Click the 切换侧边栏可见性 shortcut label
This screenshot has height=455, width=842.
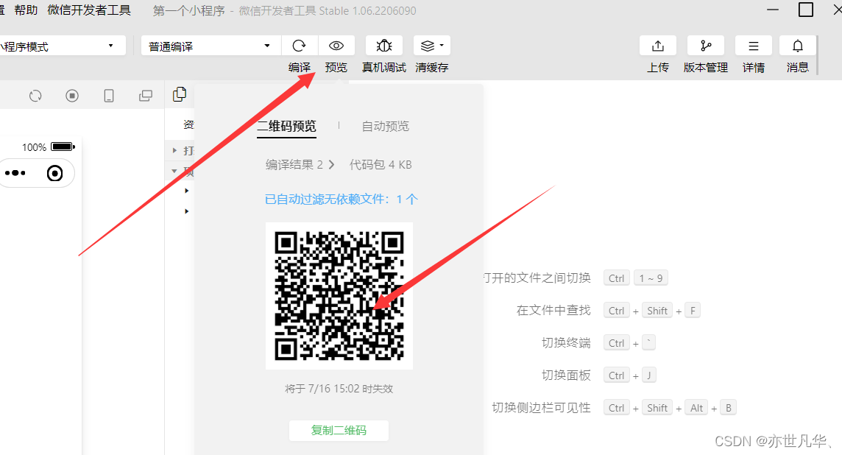pyautogui.click(x=541, y=408)
